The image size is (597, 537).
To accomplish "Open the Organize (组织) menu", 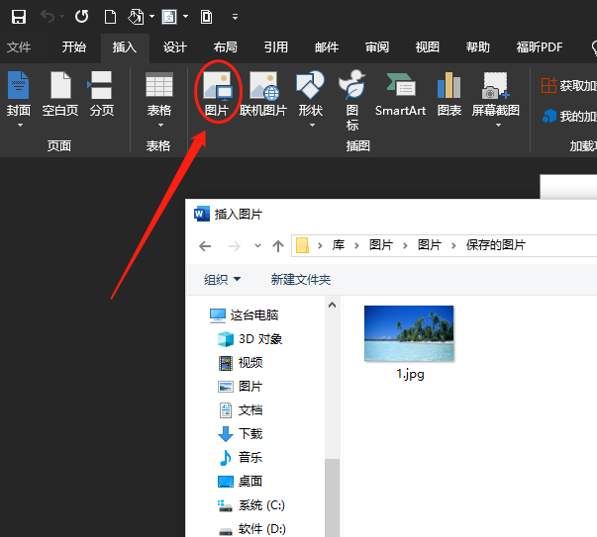I will (x=222, y=280).
